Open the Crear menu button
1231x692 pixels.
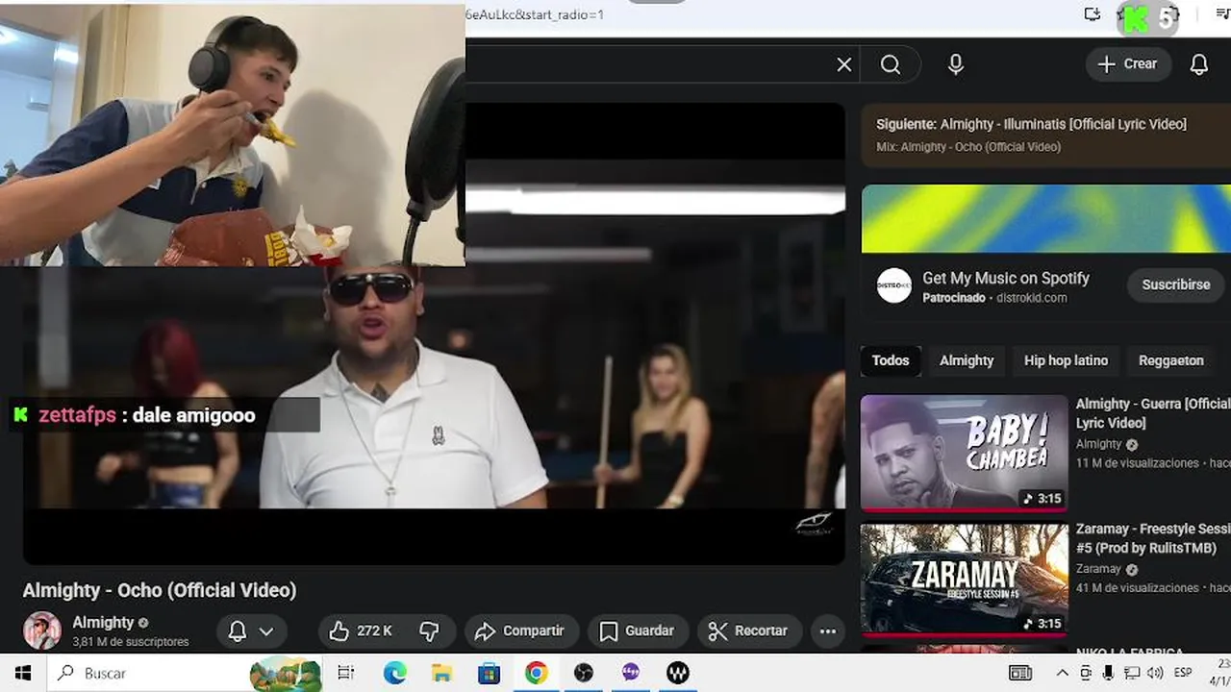pos(1127,63)
